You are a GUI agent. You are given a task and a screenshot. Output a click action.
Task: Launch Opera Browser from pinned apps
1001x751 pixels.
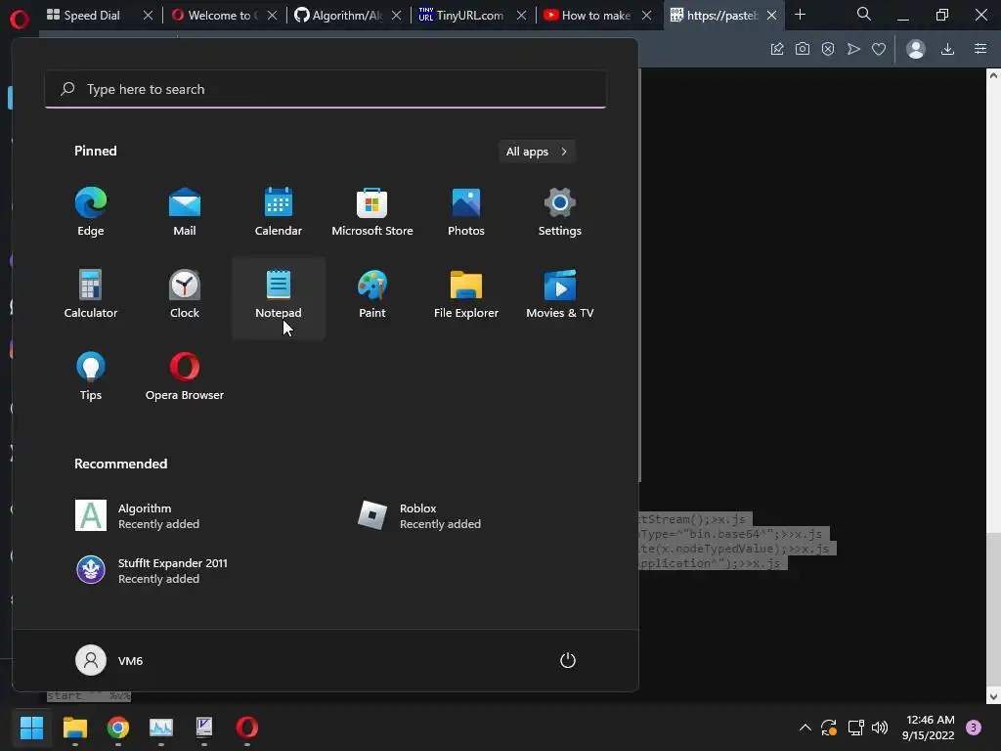[x=185, y=376]
